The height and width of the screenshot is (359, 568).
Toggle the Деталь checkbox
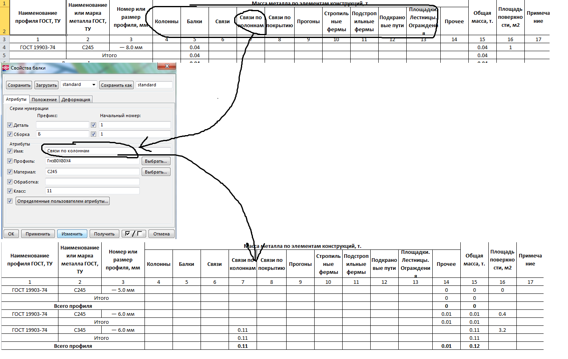coord(10,125)
